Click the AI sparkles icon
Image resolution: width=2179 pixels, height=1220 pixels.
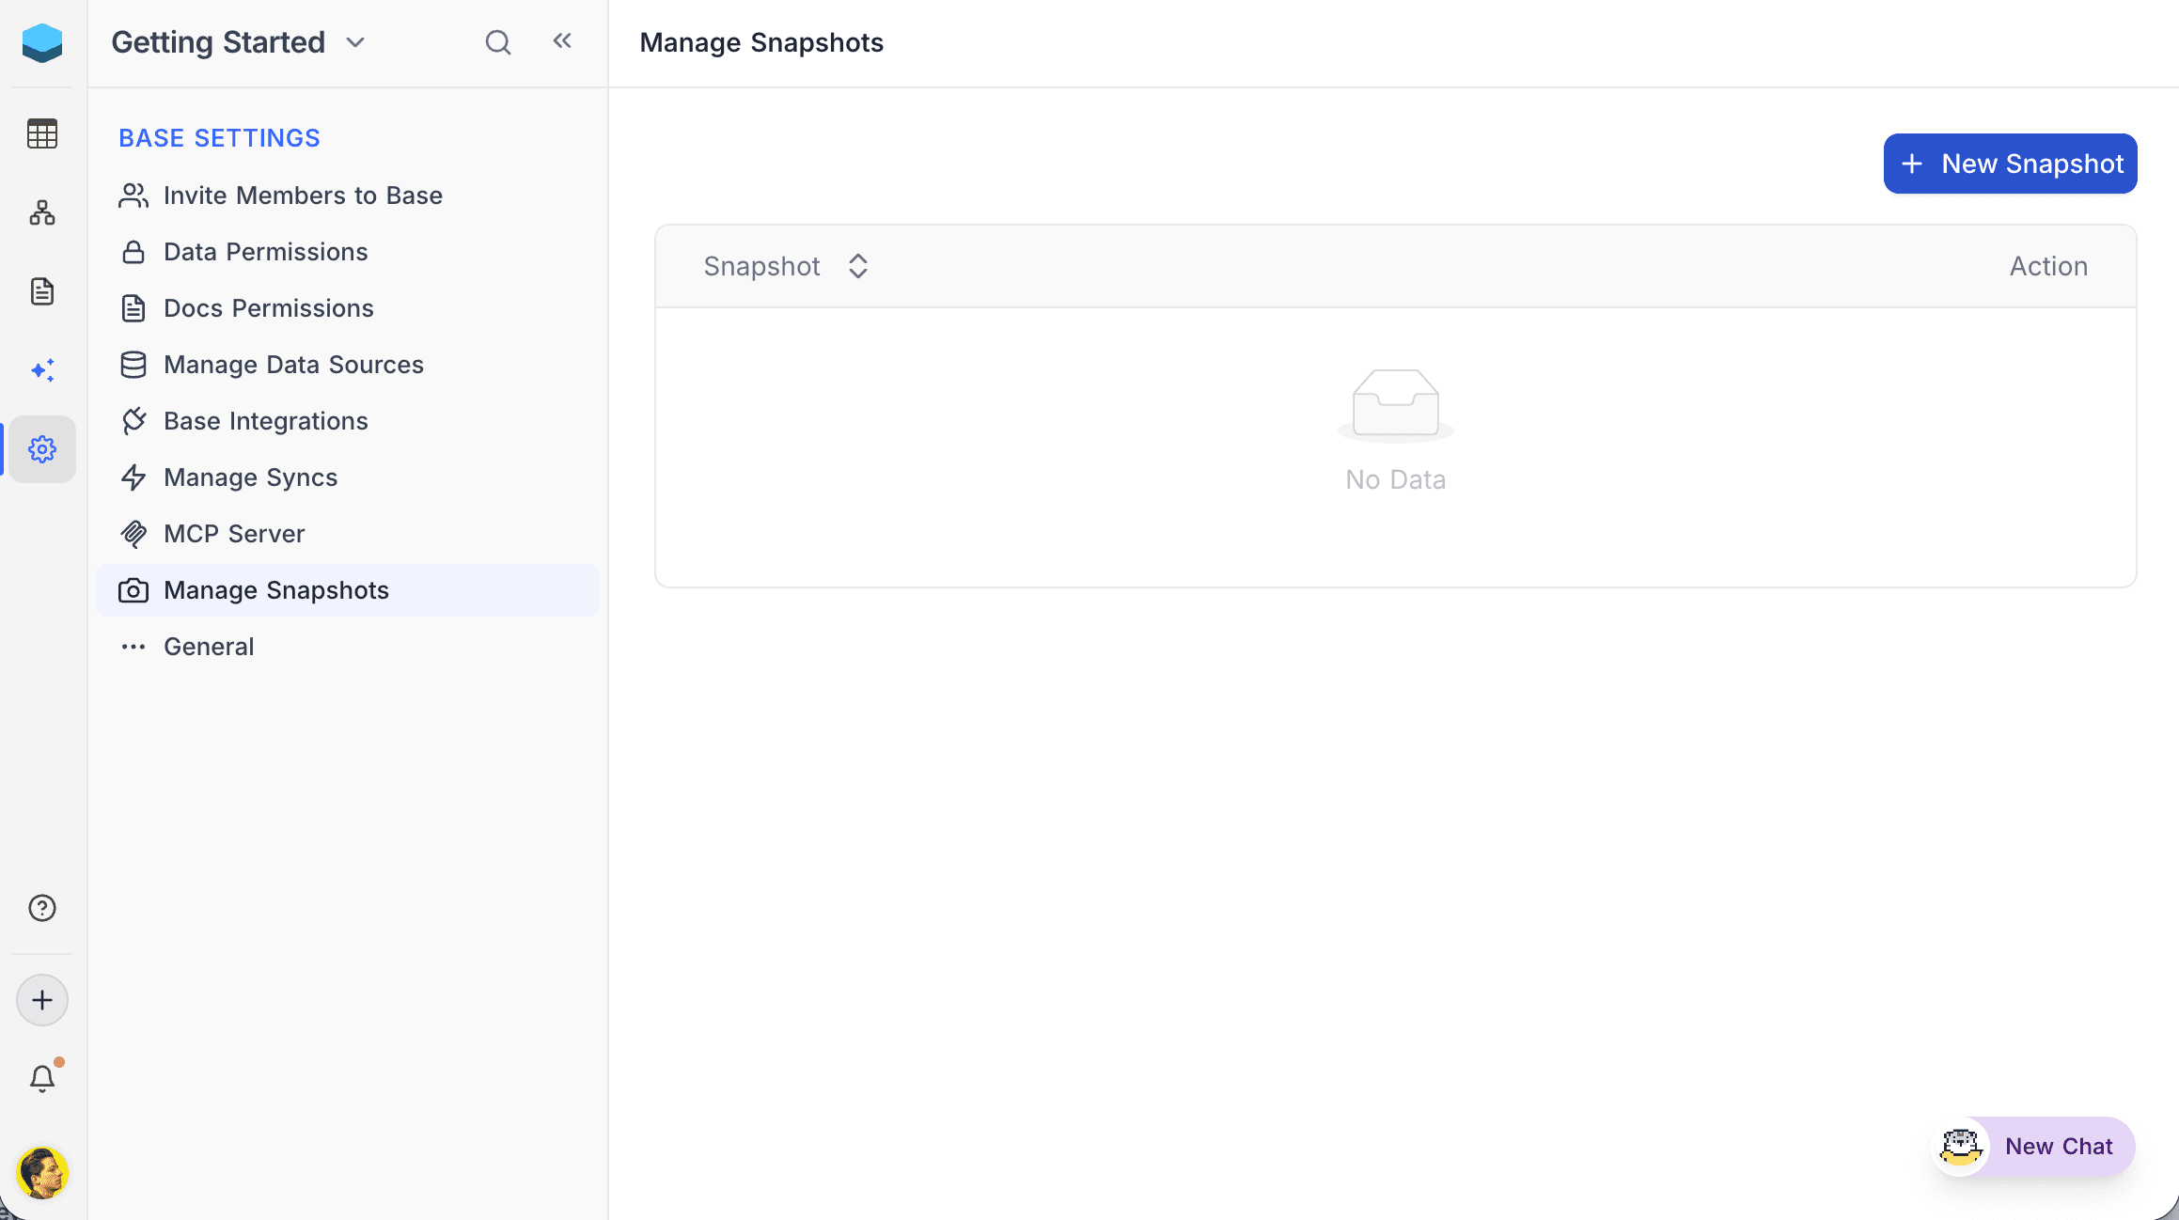point(42,370)
